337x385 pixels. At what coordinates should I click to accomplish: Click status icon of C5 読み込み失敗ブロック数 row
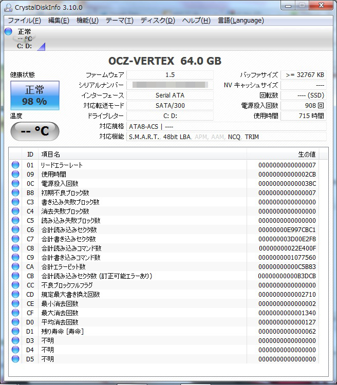[x=15, y=220]
